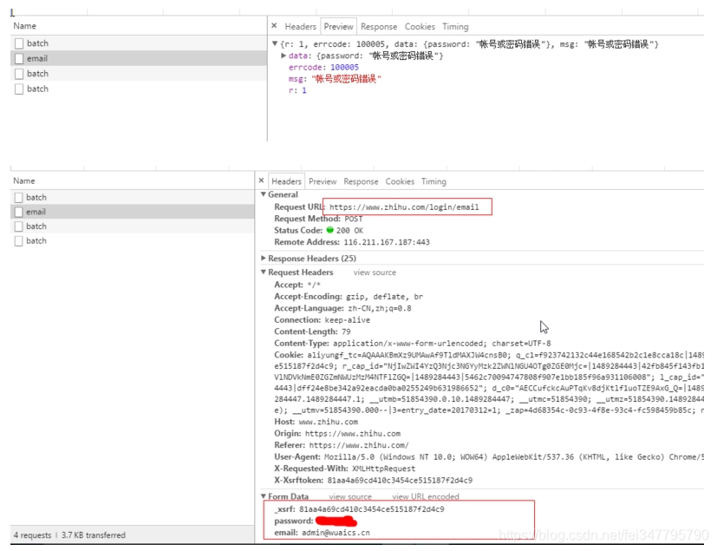717x551 pixels.
Task: Expand Response Headers (25) section
Action: pos(264,258)
